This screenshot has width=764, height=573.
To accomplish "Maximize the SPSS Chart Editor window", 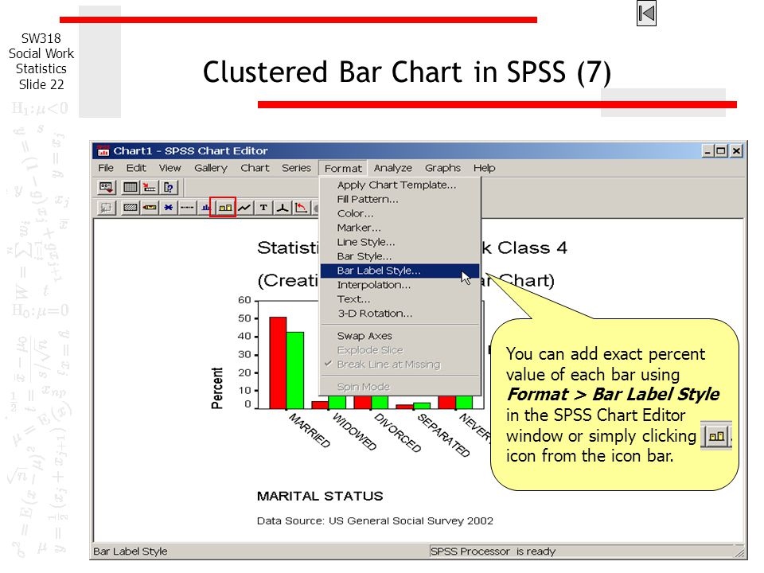I will [721, 151].
